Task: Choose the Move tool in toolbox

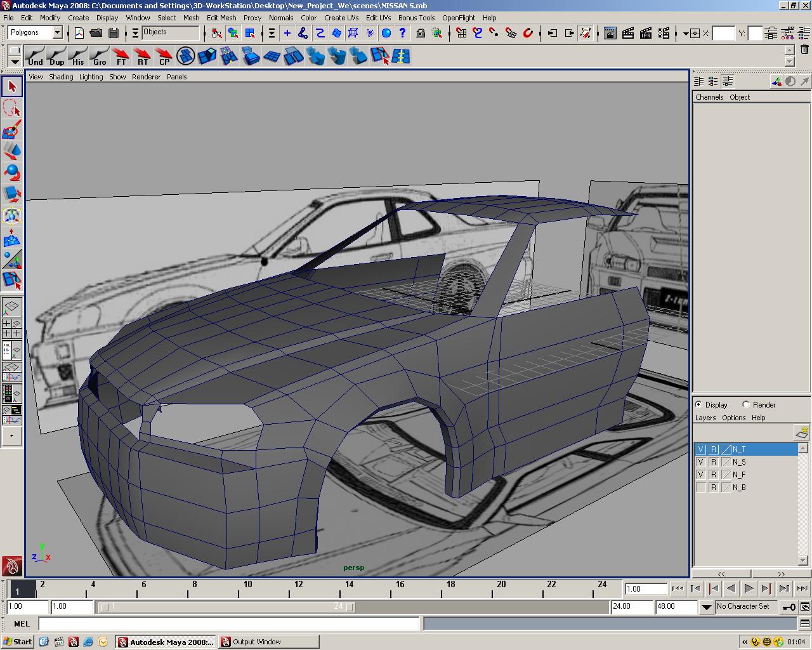Action: tap(12, 151)
